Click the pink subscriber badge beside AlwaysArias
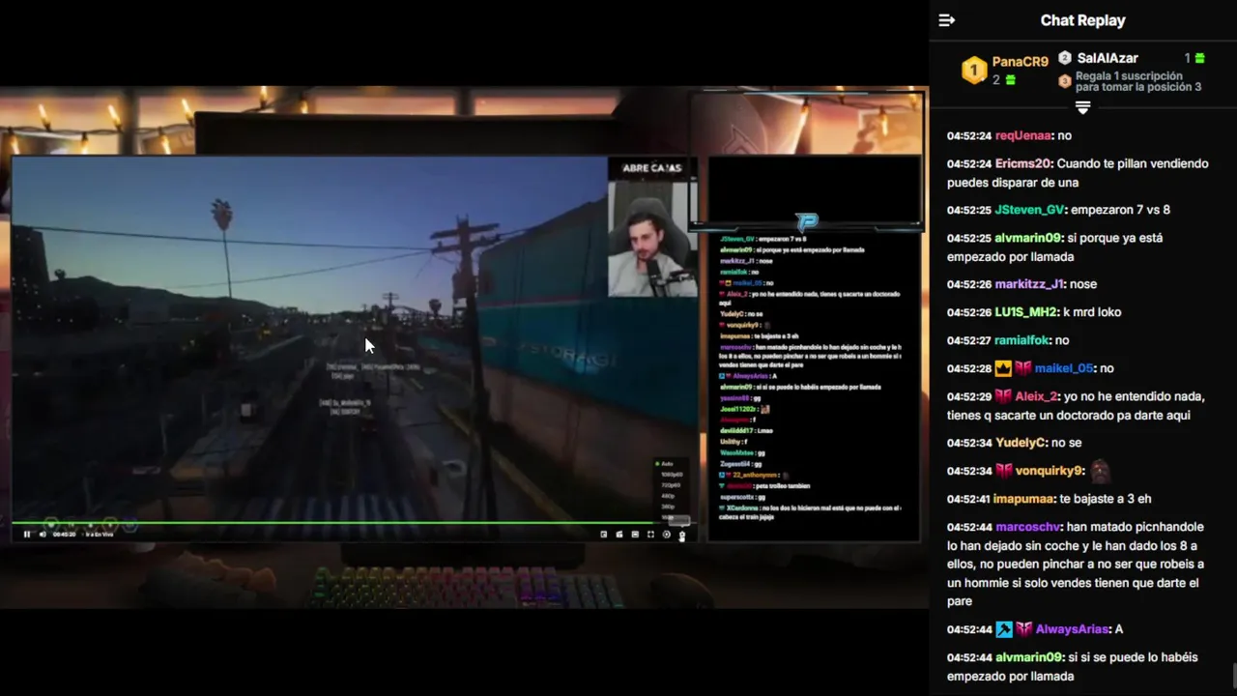The width and height of the screenshot is (1237, 696). pyautogui.click(x=1023, y=629)
